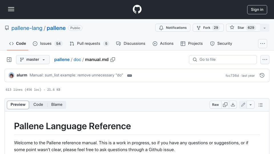
Task: Download the raw file
Action: 233,105
